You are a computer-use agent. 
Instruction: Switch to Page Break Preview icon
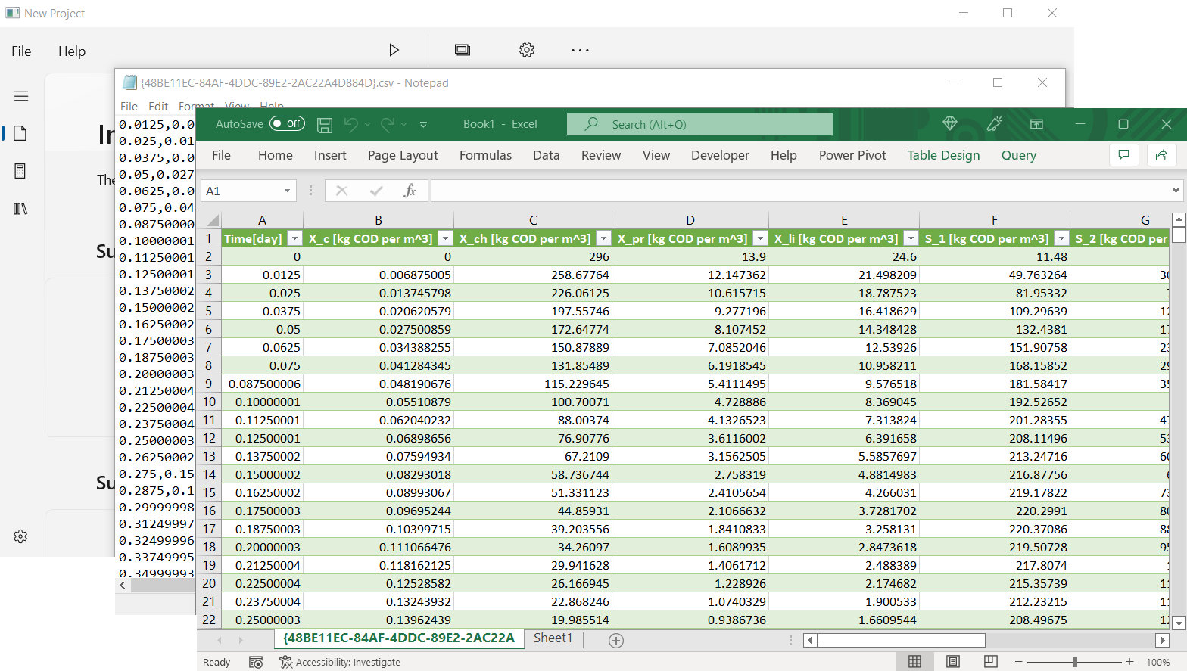[990, 662]
